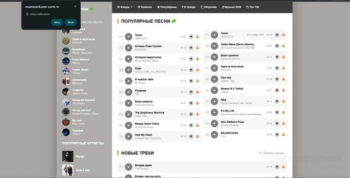This screenshot has width=350, height=178.
Task: Play track 14 Один в поле воин
Action: [215, 68]
